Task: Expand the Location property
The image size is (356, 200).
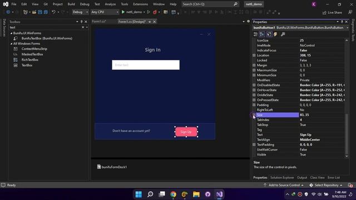Action: (x=254, y=56)
